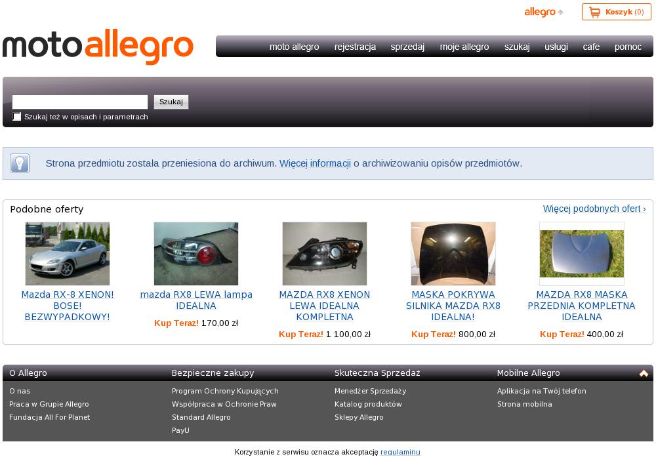
Task: Open 'Program Ochrony Kupujących' footer link
Action: tap(225, 391)
